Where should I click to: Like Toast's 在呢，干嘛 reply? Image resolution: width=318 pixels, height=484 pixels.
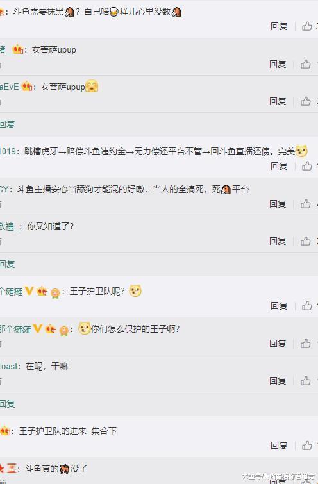305,381
